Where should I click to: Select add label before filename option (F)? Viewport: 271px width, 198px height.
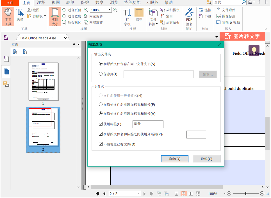[x=101, y=105]
